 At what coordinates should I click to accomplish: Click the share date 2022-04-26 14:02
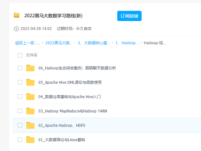36,29
